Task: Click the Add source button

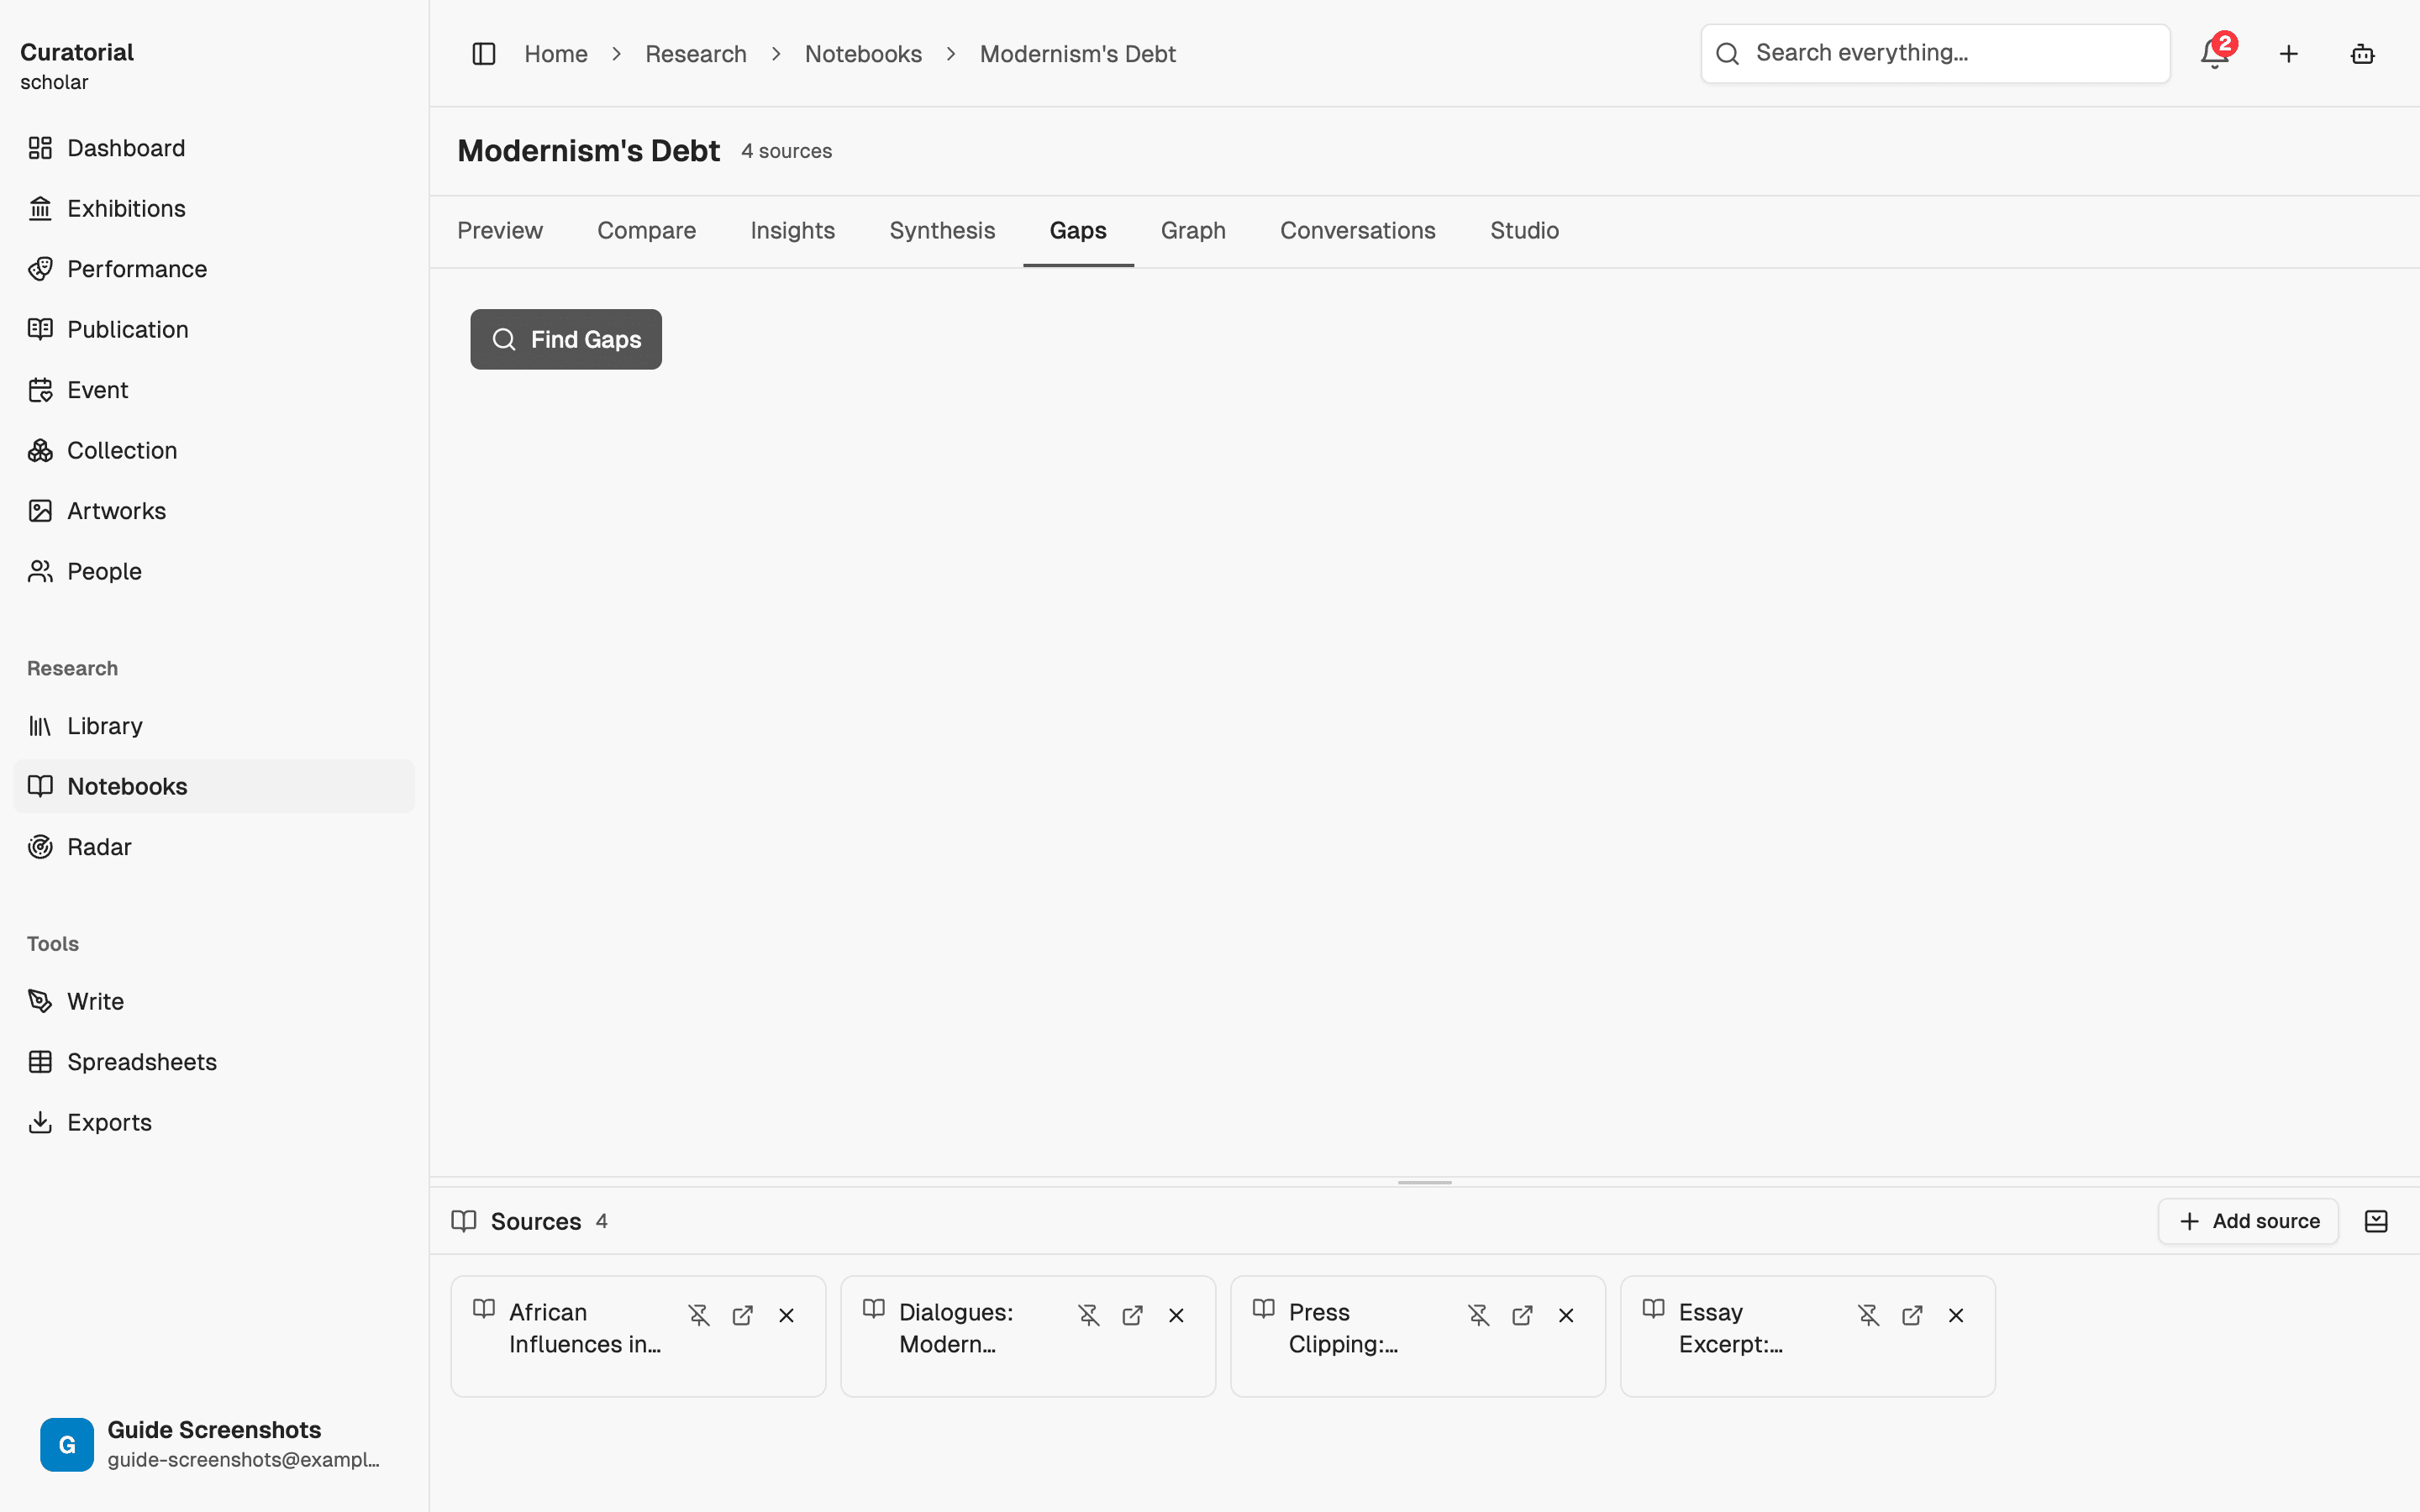Action: tap(2248, 1221)
